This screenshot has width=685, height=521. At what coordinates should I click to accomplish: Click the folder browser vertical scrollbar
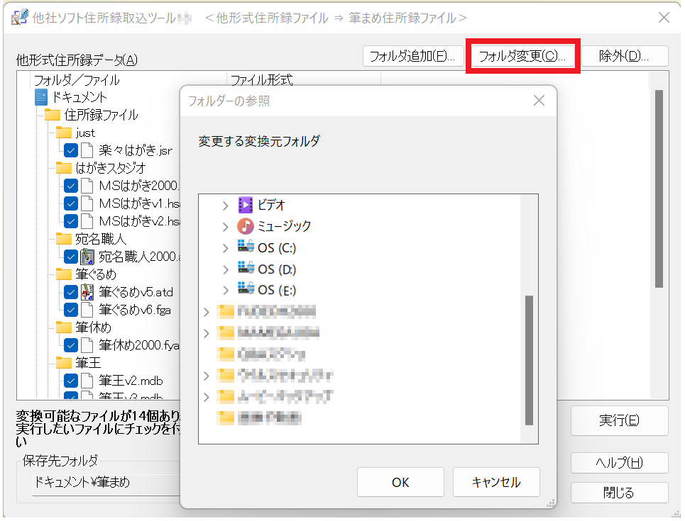coord(529,360)
